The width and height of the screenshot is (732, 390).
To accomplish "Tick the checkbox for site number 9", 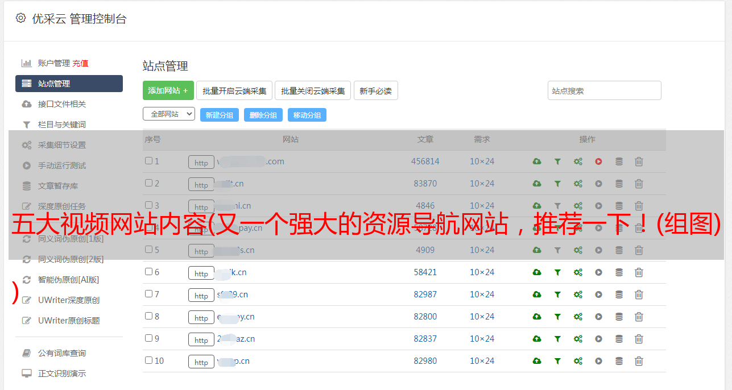I will (x=148, y=338).
